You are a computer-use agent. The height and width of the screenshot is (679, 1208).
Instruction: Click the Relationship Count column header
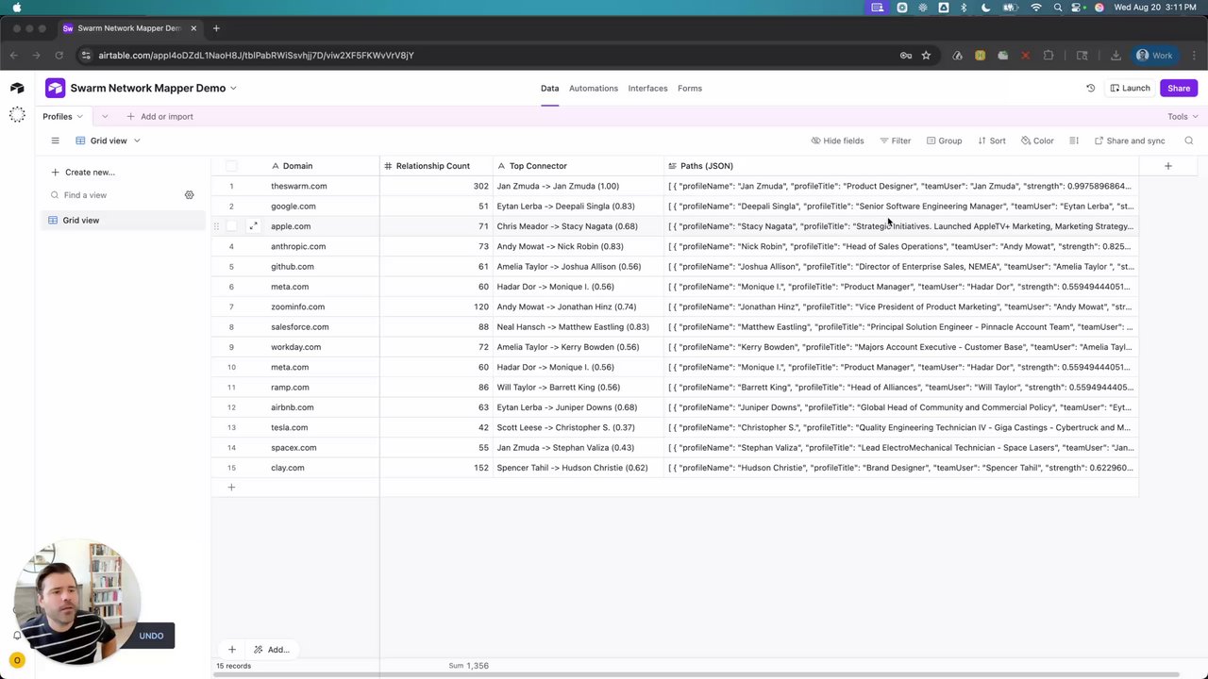(x=436, y=166)
